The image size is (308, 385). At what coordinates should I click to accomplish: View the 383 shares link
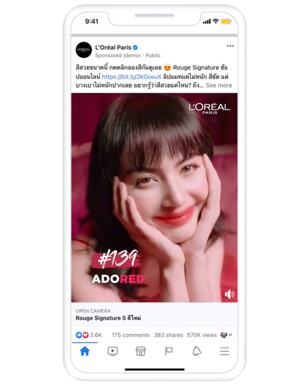coord(169,335)
